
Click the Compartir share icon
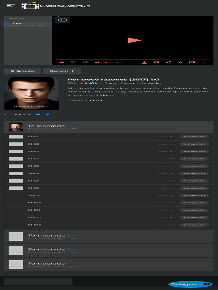click(x=6, y=114)
